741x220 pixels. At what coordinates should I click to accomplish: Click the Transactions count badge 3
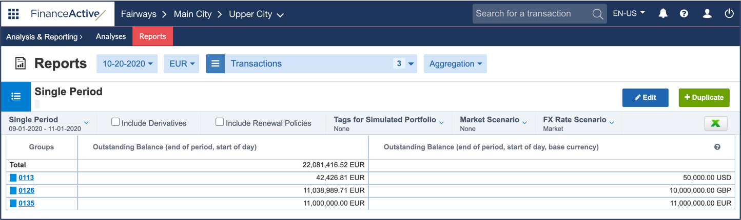pyautogui.click(x=399, y=63)
